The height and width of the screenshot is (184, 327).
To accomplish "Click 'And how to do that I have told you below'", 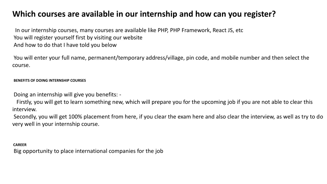I will click(x=65, y=45).
